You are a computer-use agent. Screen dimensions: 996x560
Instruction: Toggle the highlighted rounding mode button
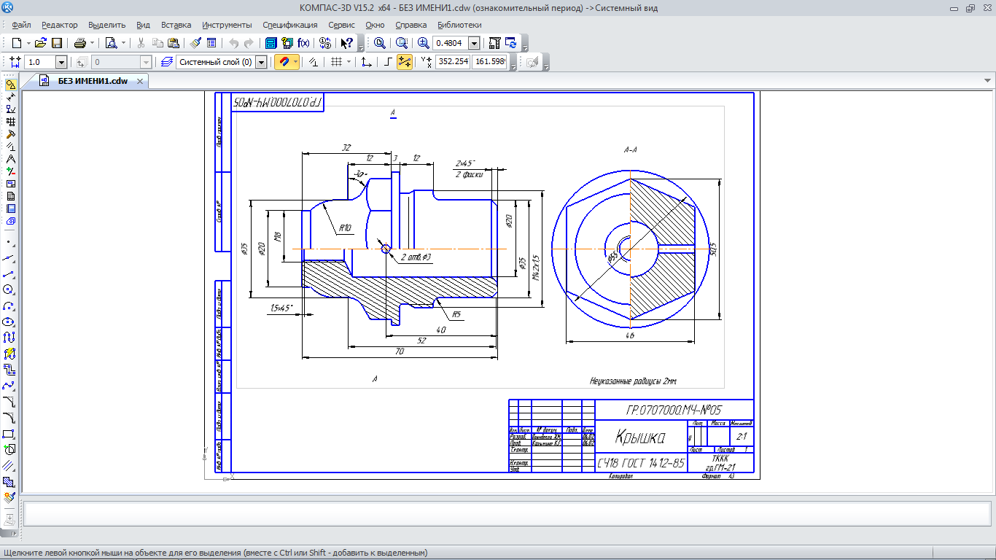coord(404,63)
